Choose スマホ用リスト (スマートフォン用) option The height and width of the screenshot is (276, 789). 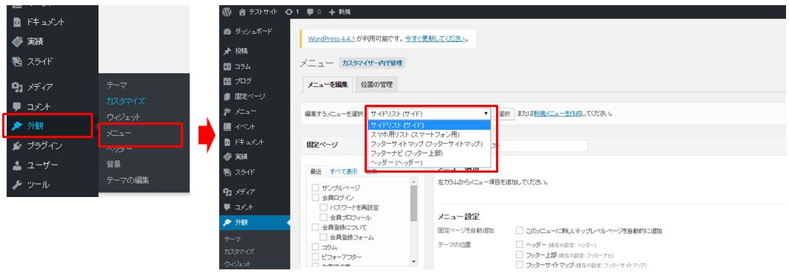(x=430, y=134)
